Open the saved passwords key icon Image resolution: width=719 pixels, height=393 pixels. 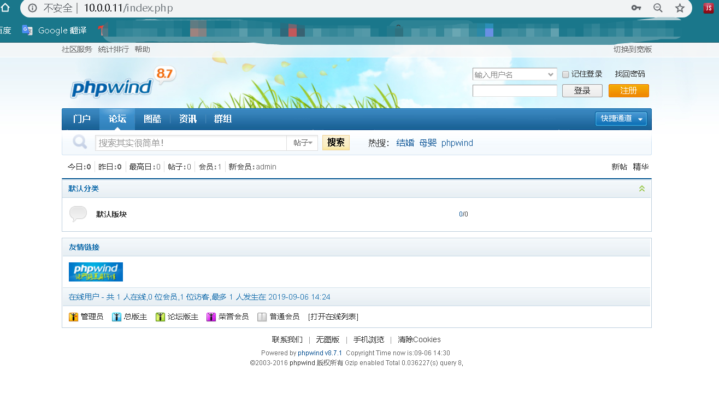pyautogui.click(x=636, y=8)
